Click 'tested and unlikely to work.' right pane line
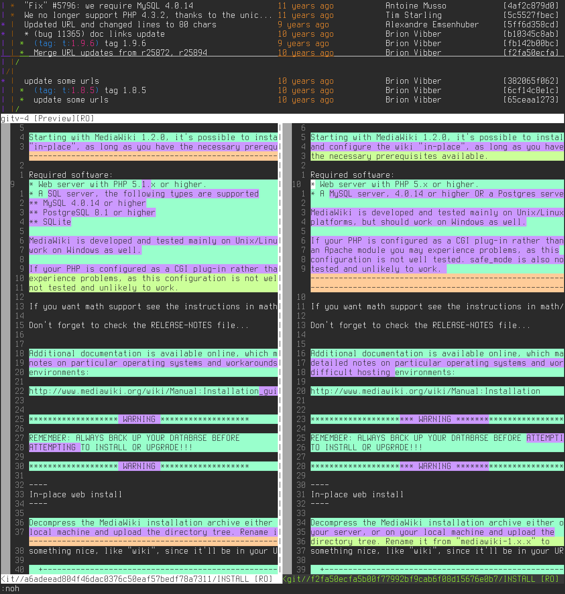Image resolution: width=565 pixels, height=594 pixels. 376,269
